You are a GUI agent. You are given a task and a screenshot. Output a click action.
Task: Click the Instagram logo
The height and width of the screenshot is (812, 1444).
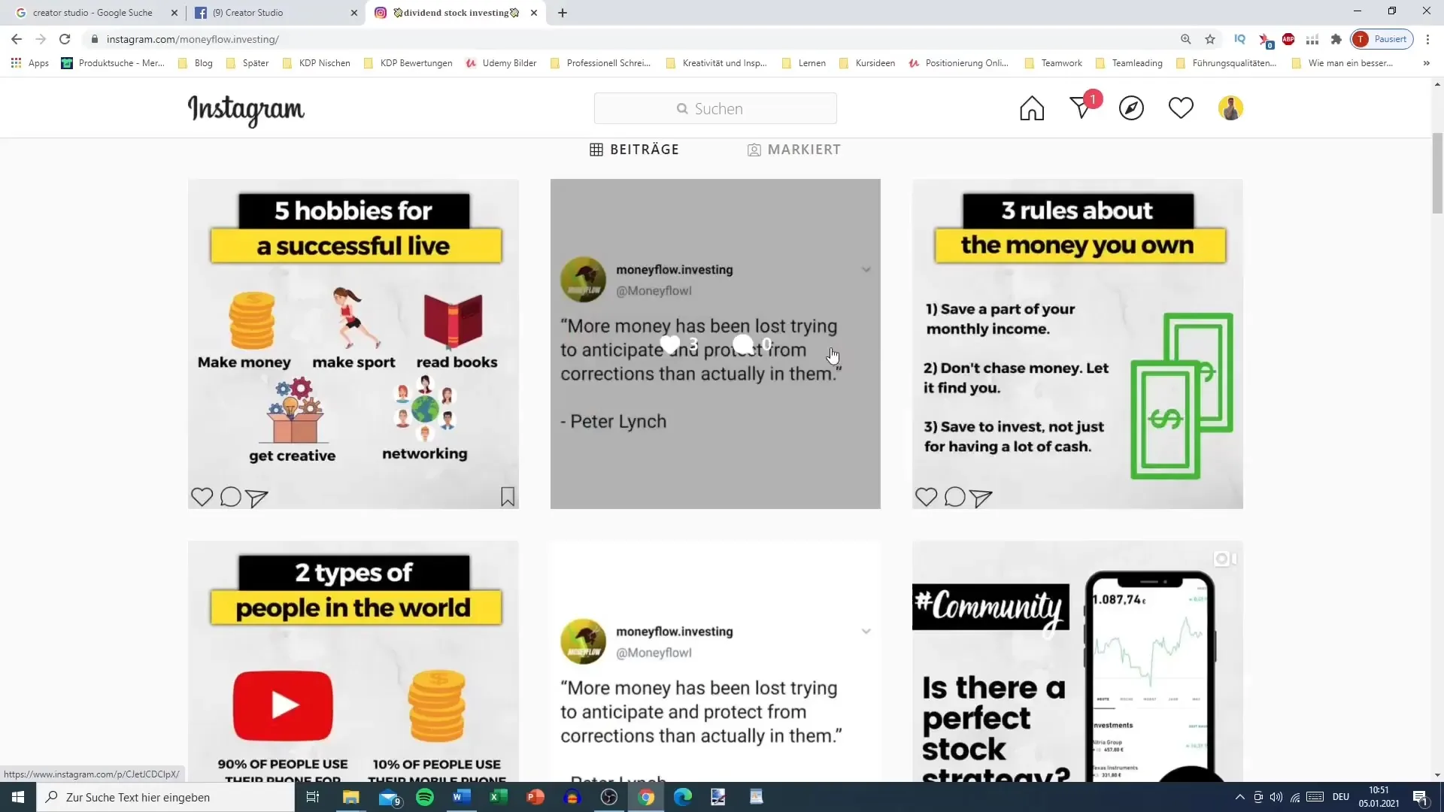[246, 110]
